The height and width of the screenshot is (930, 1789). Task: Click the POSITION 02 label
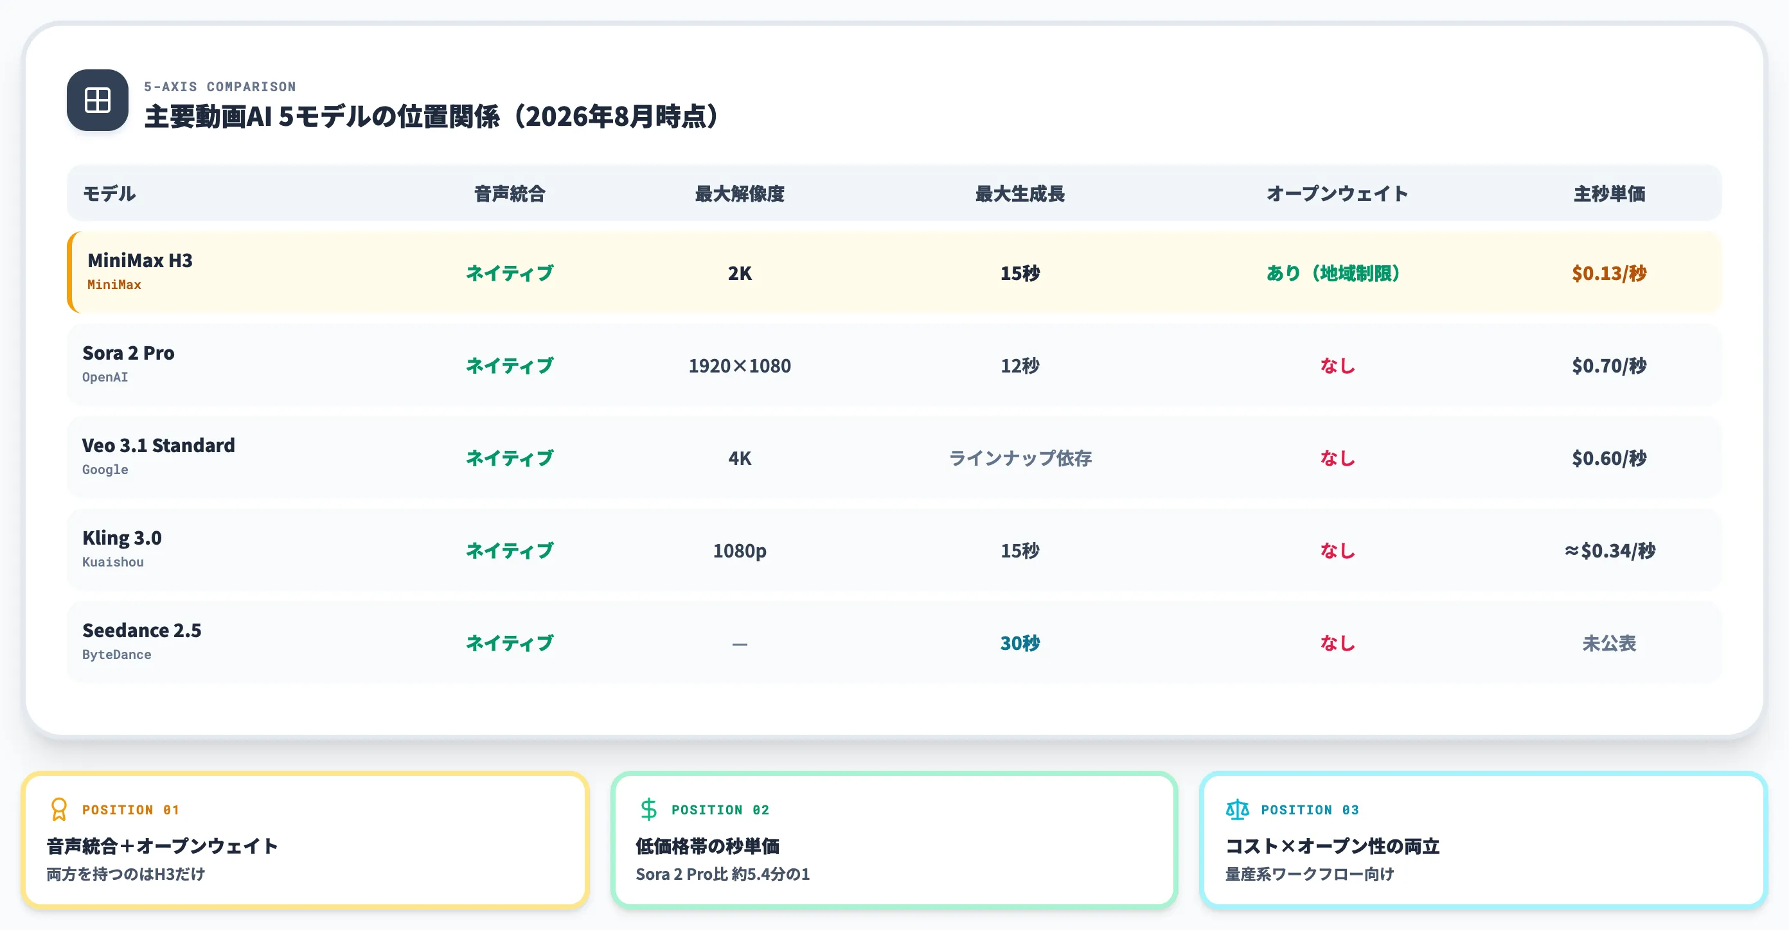coord(720,810)
